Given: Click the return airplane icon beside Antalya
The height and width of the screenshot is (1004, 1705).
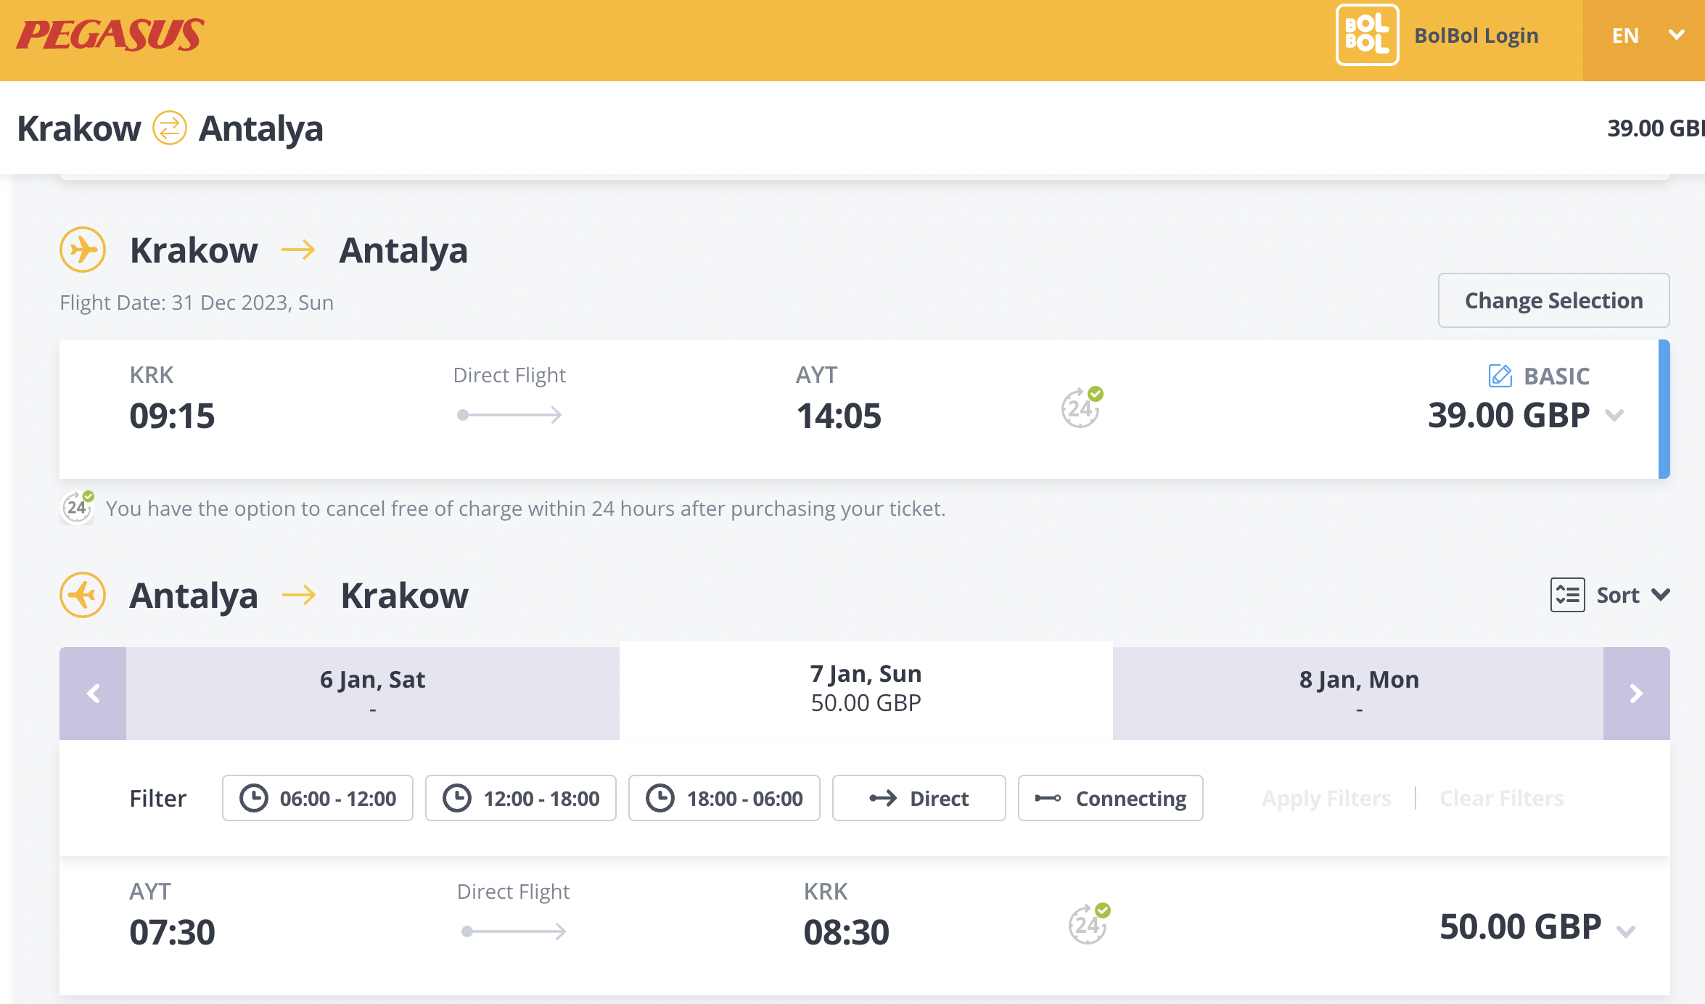Looking at the screenshot, I should (83, 595).
